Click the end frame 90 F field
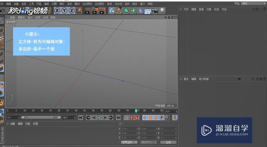Viewport: 267px width, 147px height. point(69,118)
